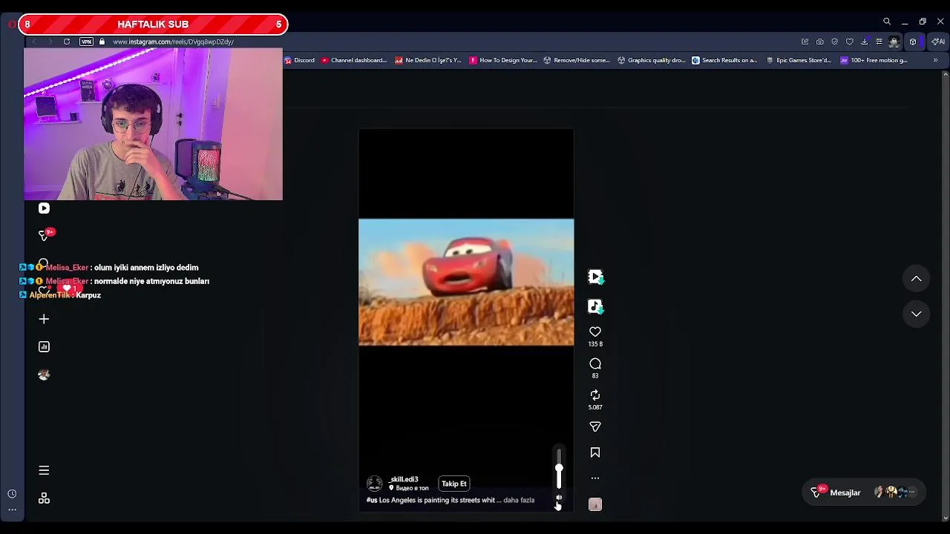
Task: Click the #us hashtag in caption
Action: pos(372,500)
